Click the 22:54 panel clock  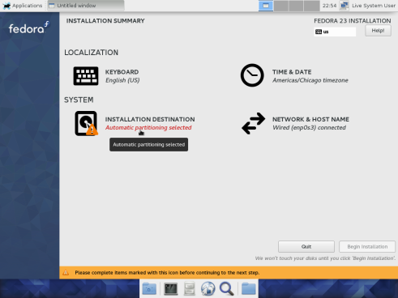pos(329,6)
